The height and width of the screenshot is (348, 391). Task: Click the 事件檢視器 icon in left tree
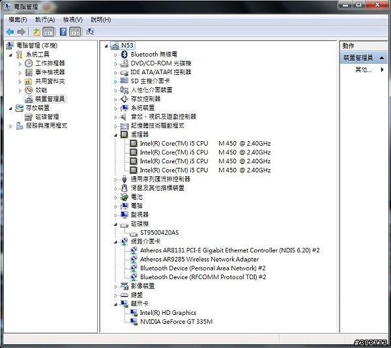point(29,72)
